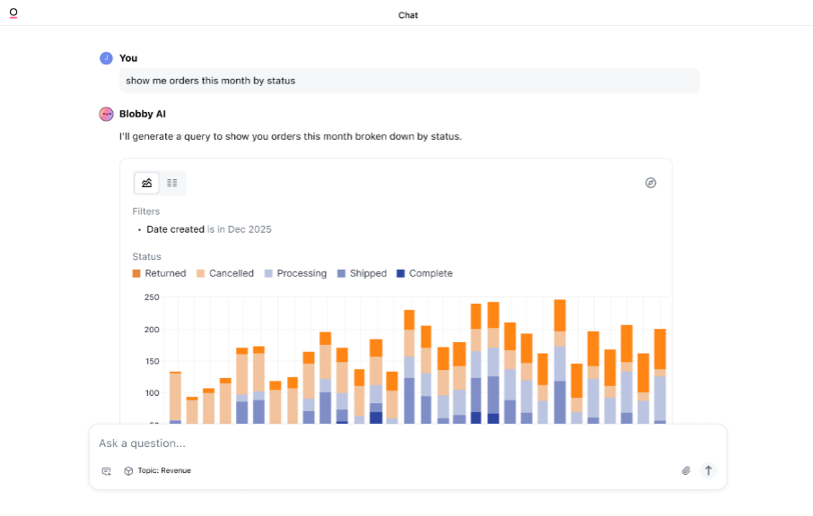Image resolution: width=813 pixels, height=516 pixels.
Task: Toggle the Returned status in the legend
Action: tap(160, 273)
